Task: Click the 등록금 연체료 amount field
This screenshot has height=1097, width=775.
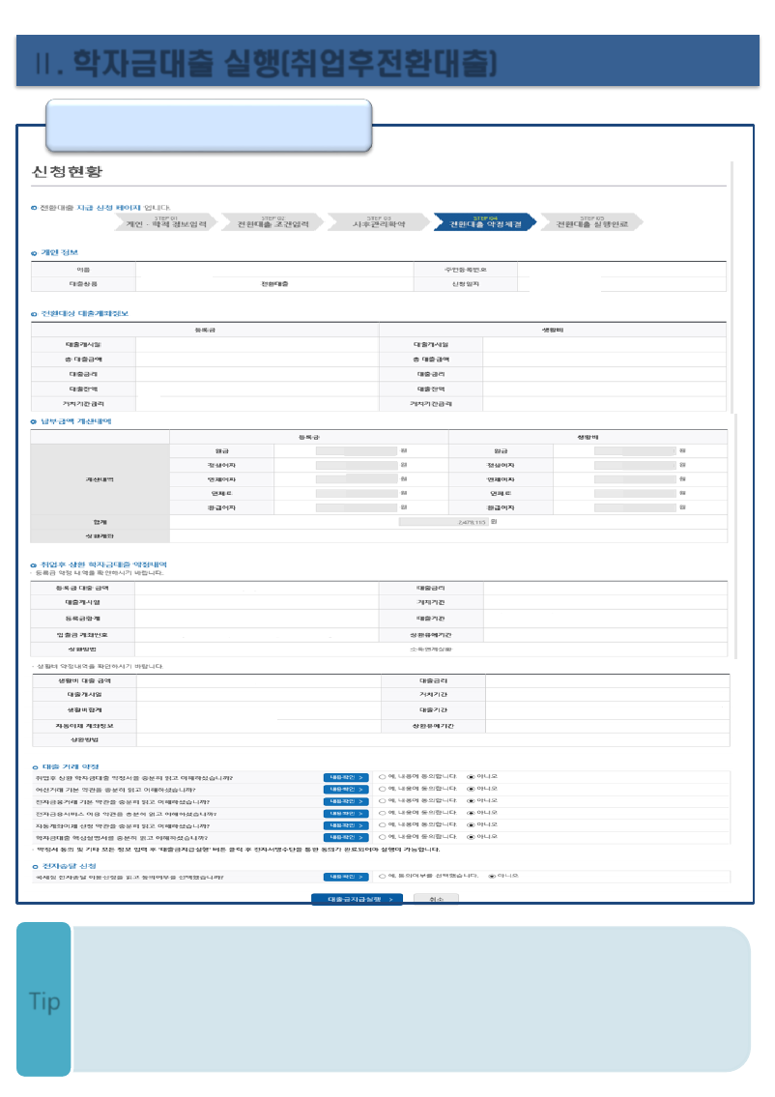Action: pos(357,493)
